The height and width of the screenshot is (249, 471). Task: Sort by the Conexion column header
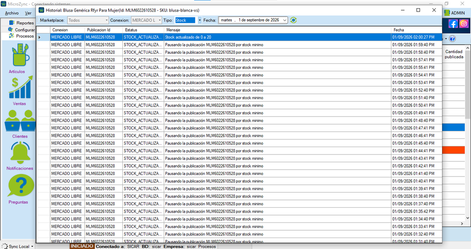tap(67, 30)
